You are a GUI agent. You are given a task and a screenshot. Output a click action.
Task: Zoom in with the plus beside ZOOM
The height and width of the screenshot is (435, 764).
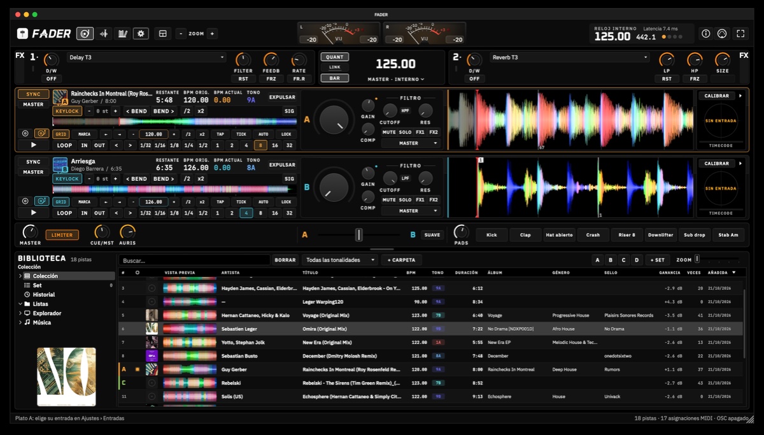(x=212, y=34)
